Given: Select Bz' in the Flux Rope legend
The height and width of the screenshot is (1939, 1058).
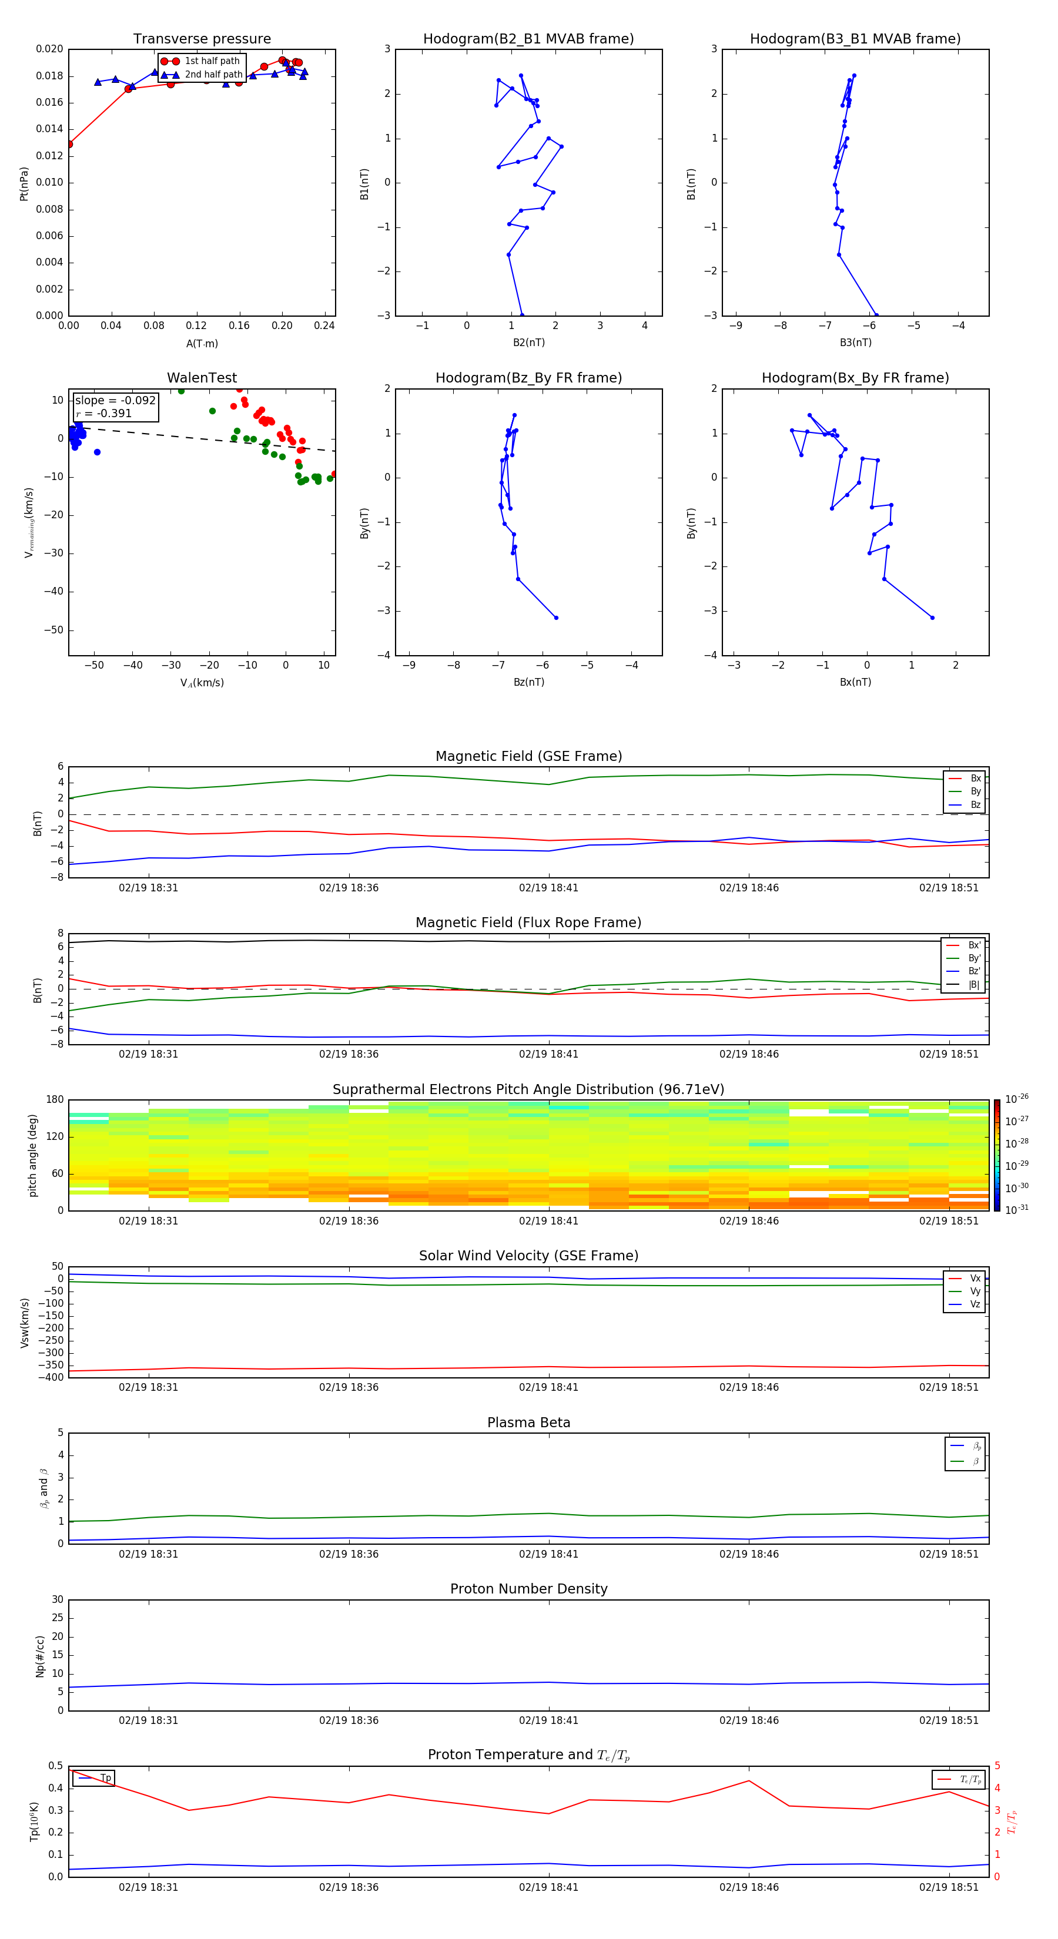Looking at the screenshot, I should pos(963,971).
